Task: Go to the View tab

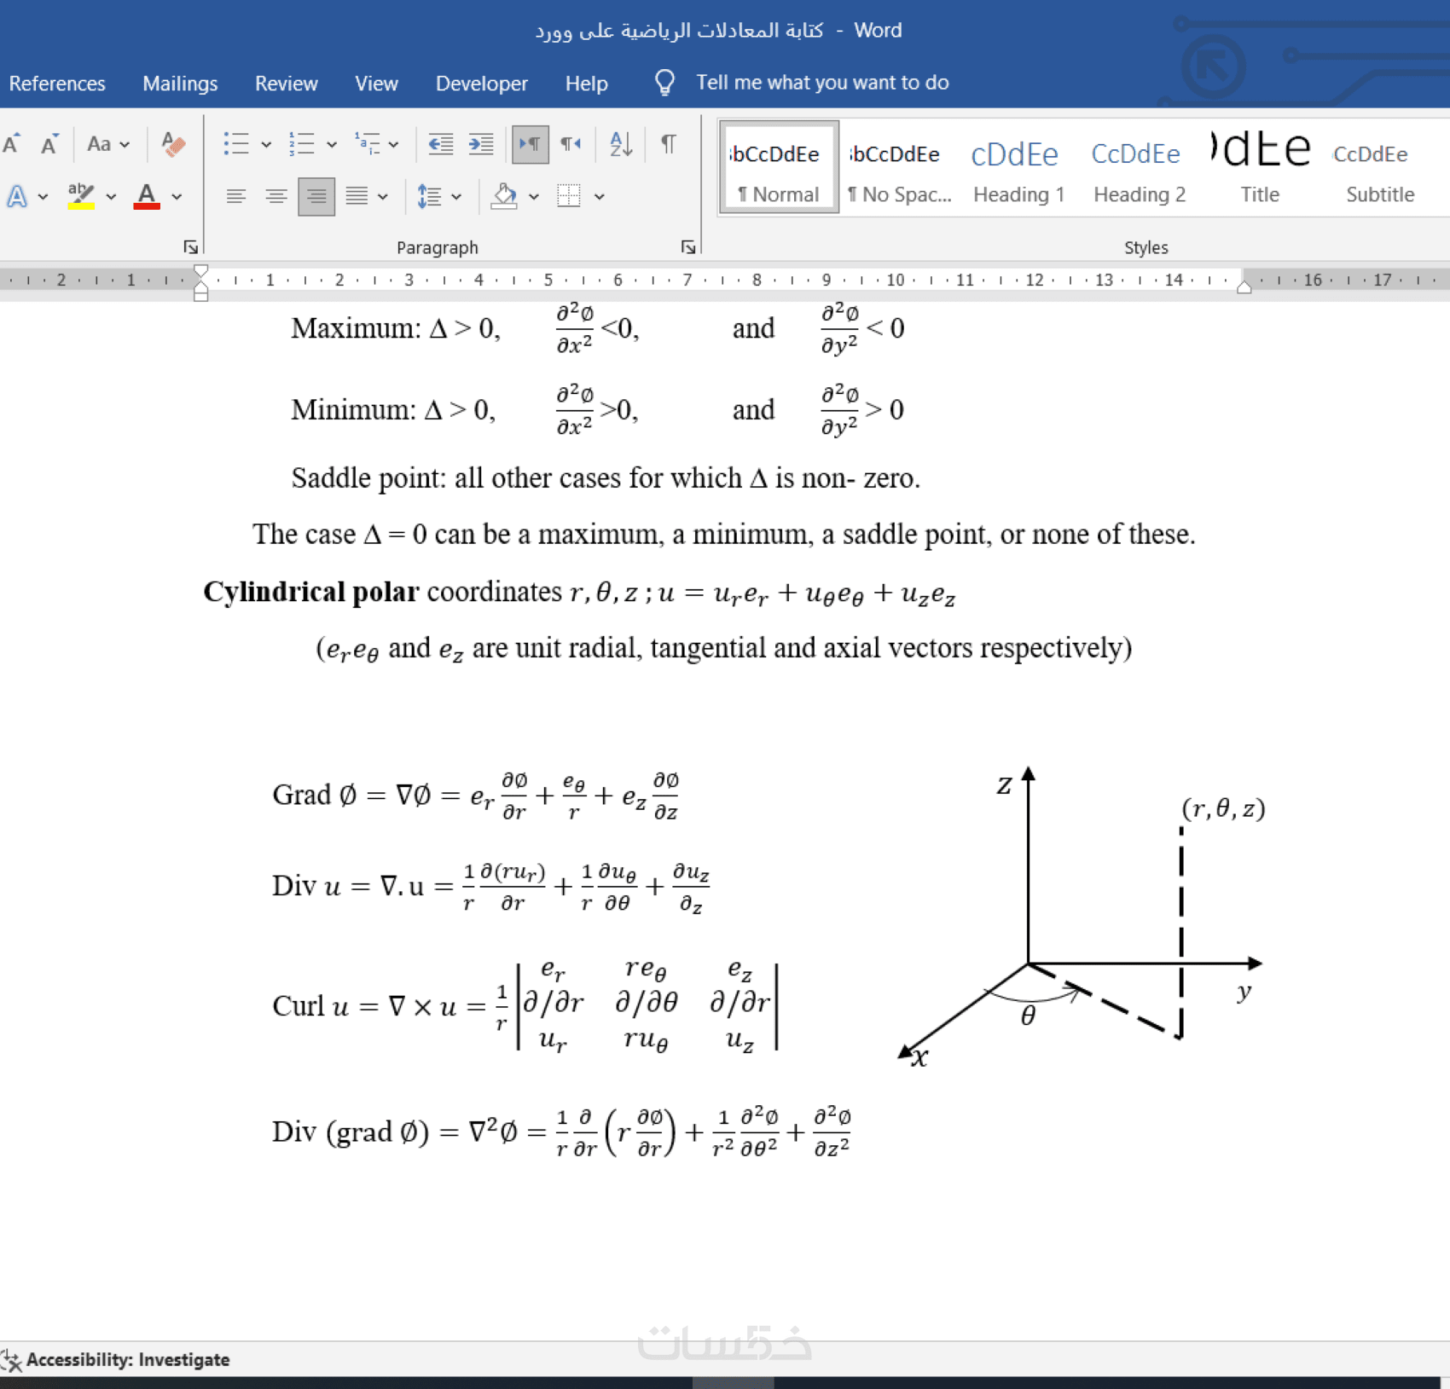Action: [376, 84]
